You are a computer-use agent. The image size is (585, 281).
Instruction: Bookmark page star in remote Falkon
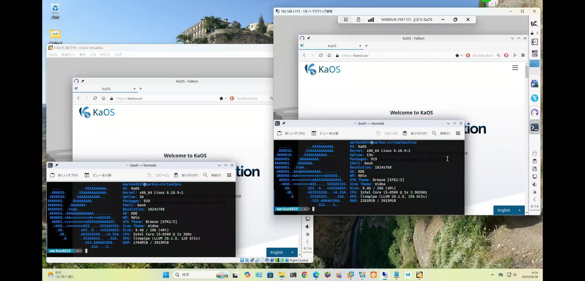pos(457,55)
